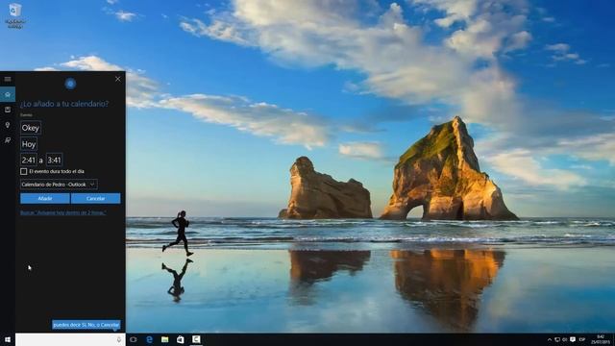
Task: Change the event date 'Hoy'
Action: point(29,144)
